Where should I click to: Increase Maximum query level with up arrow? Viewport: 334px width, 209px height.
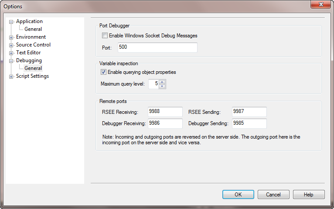coord(162,82)
